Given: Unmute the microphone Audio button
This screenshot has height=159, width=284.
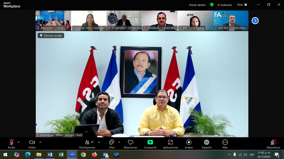Looking at the screenshot, I should coord(11,144).
